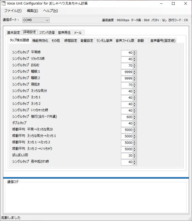
Task: Switch to the 音量設定 sub-tab
Action: 87,41
